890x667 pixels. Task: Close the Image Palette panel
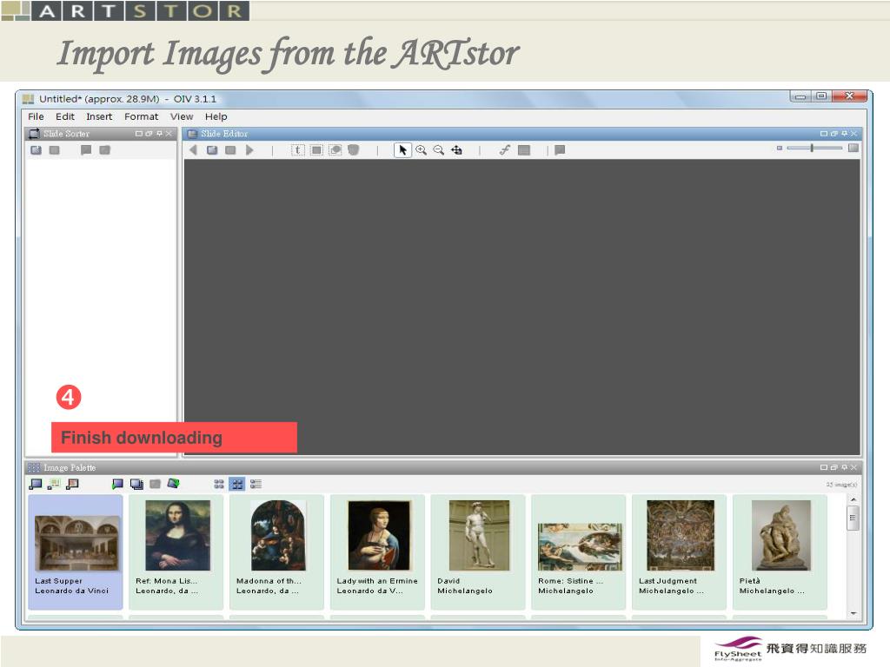(x=853, y=467)
